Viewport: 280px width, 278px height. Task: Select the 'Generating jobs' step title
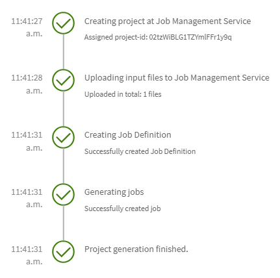(114, 192)
